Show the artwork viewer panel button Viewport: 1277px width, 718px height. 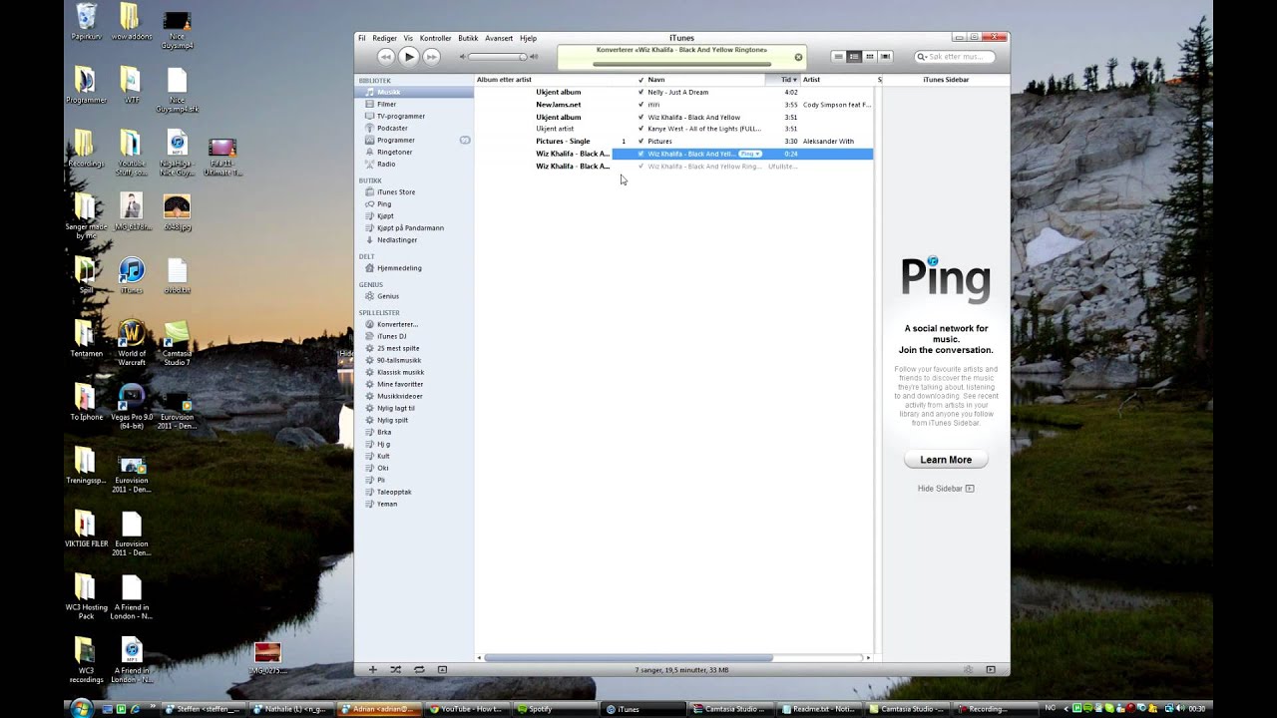point(442,669)
